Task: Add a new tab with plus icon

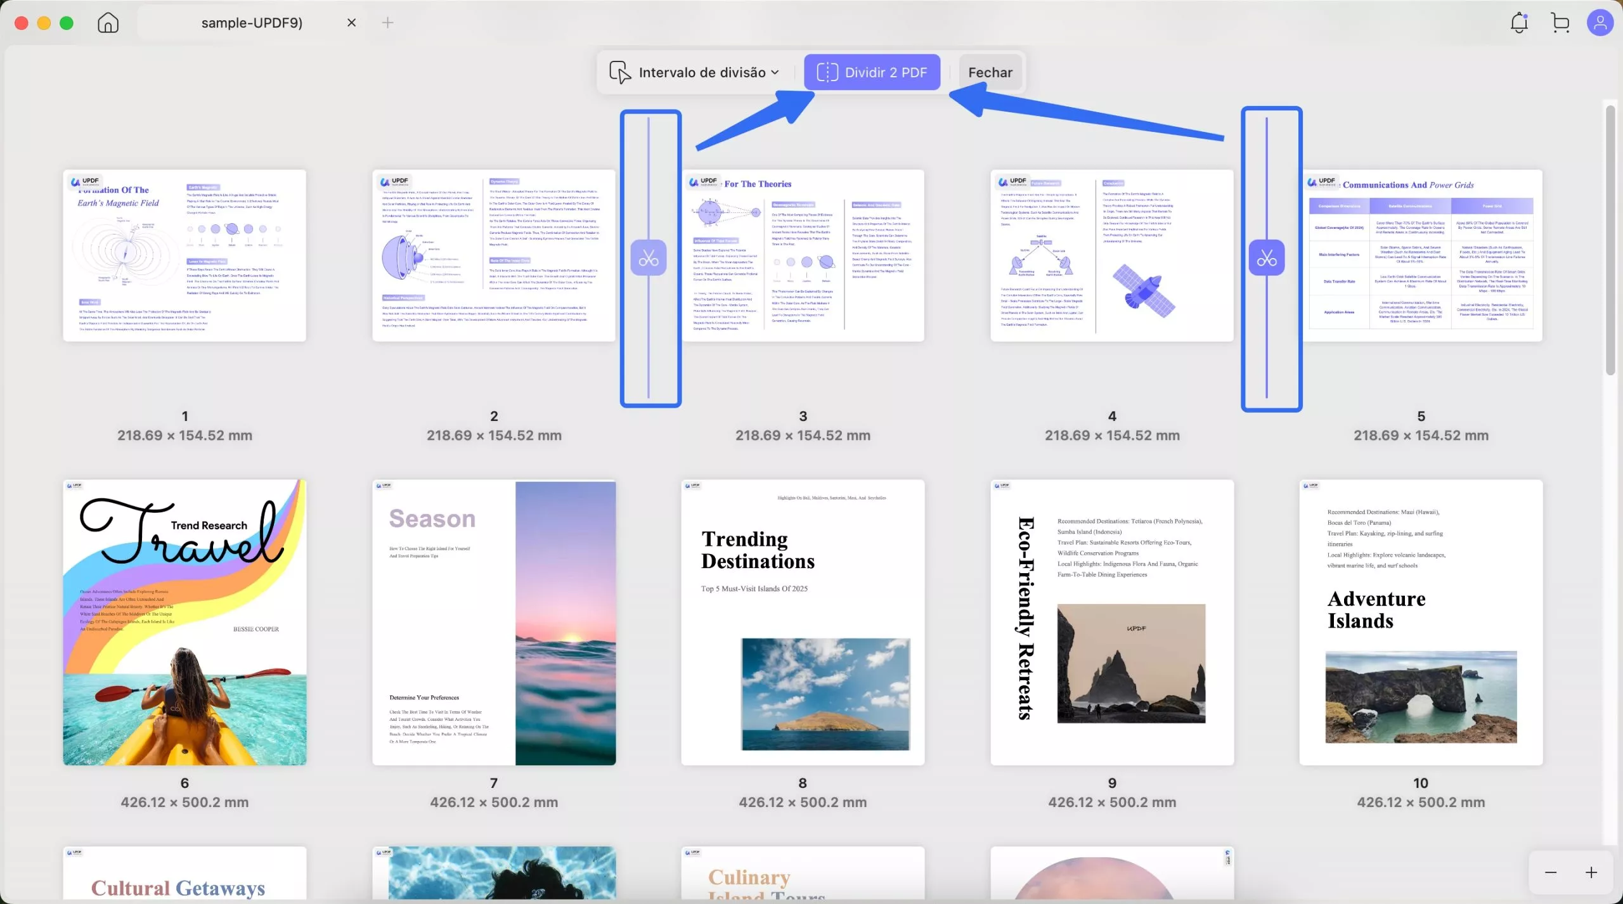Action: coord(387,23)
